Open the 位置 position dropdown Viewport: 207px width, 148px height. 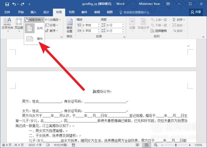(x=132, y=25)
